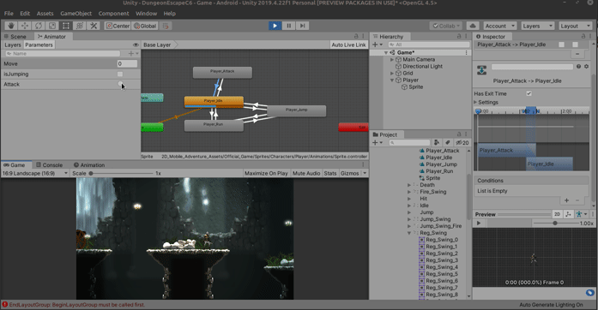The height and width of the screenshot is (310, 598).
Task: Click the Play button
Action: point(275,26)
